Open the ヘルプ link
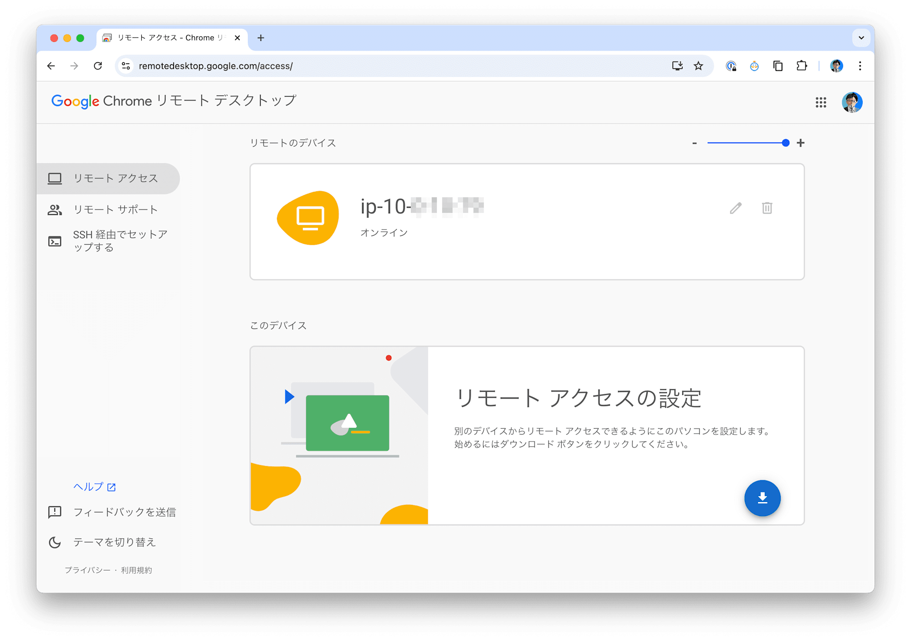 click(95, 487)
